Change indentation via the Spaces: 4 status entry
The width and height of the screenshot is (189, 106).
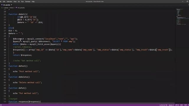click(x=171, y=105)
